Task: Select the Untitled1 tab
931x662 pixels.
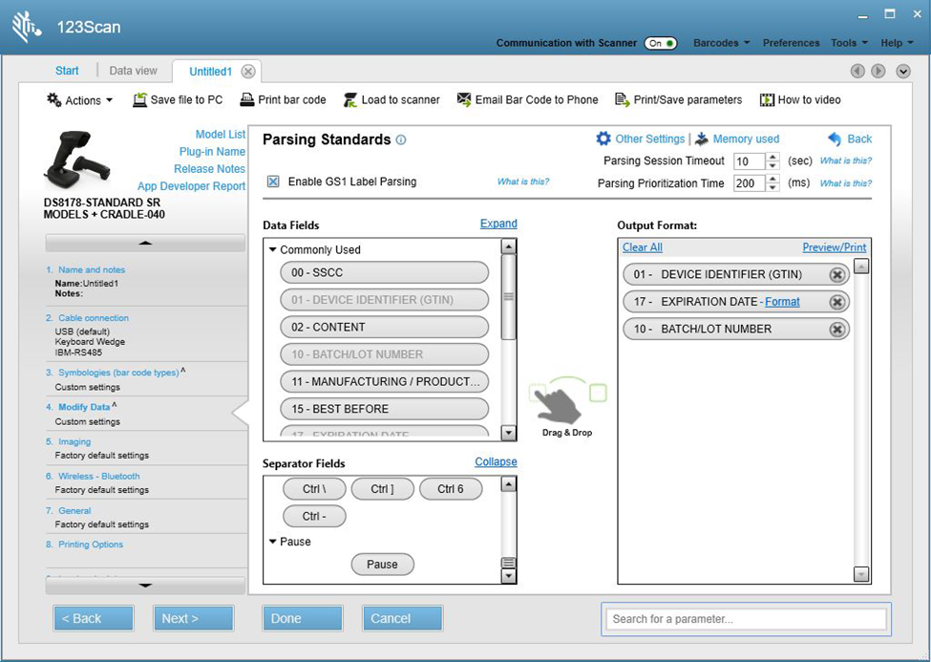Action: [210, 72]
